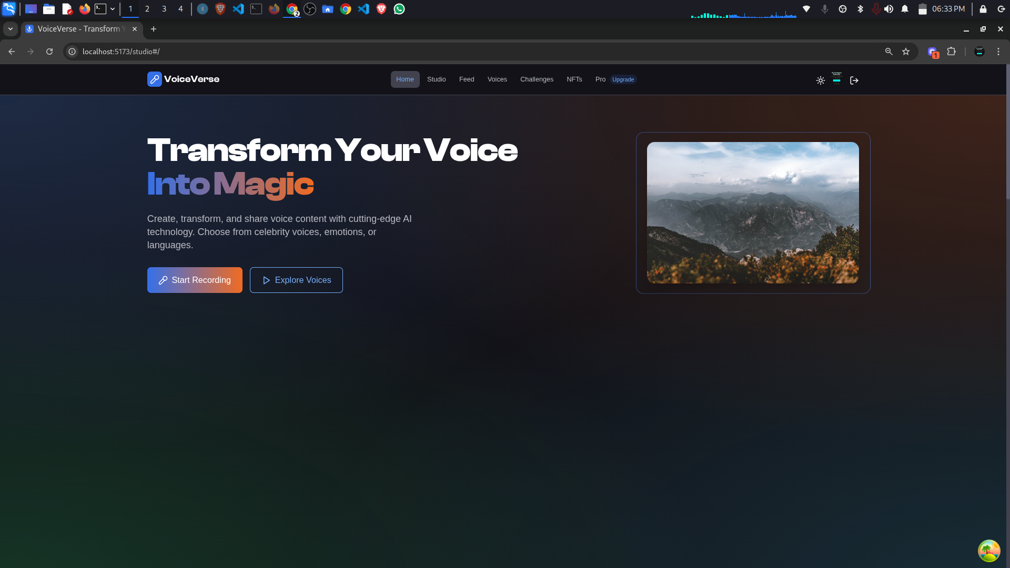Toggle light/dark theme sun icon
The height and width of the screenshot is (568, 1010).
click(x=820, y=80)
